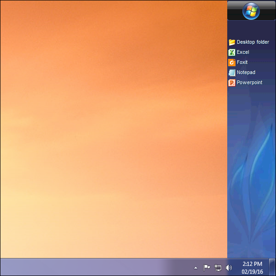276x276 pixels.
Task: Select the "Powerpoint" text label
Action: (x=250, y=83)
